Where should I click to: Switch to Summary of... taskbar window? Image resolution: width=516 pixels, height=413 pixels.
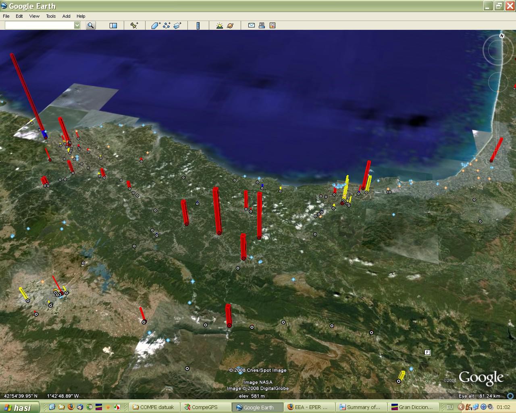(x=360, y=407)
